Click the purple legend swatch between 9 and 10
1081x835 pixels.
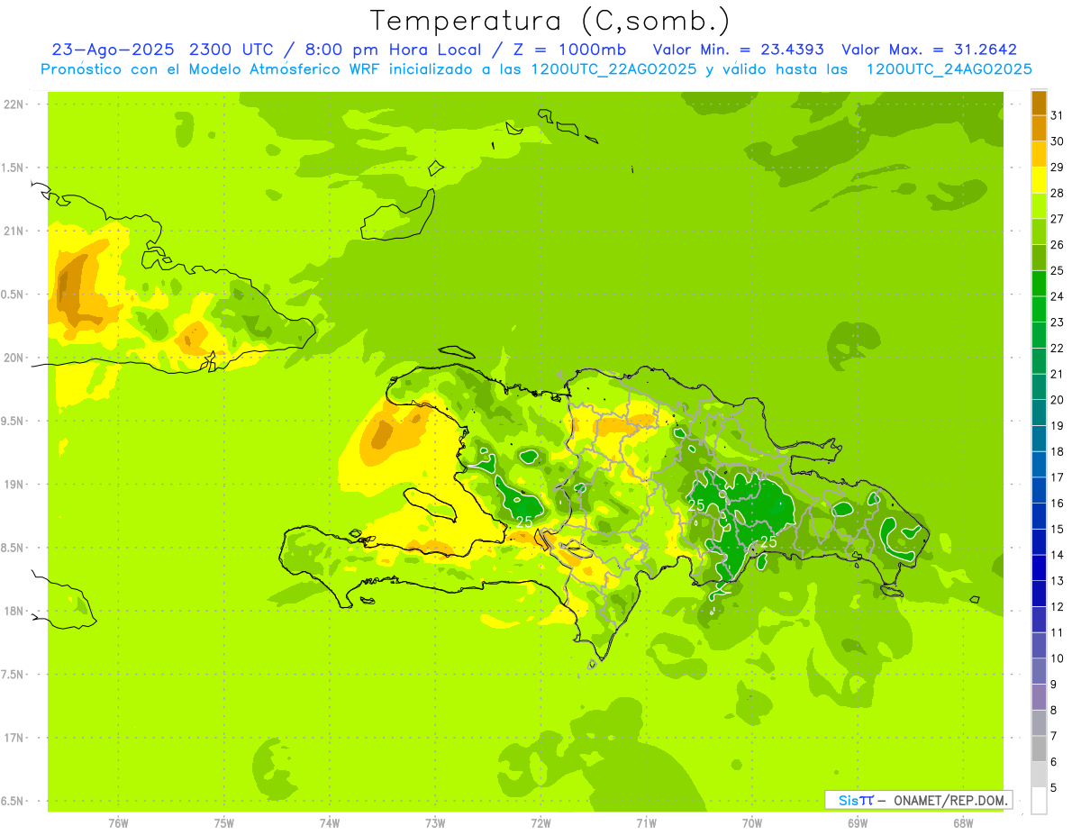[1039, 671]
